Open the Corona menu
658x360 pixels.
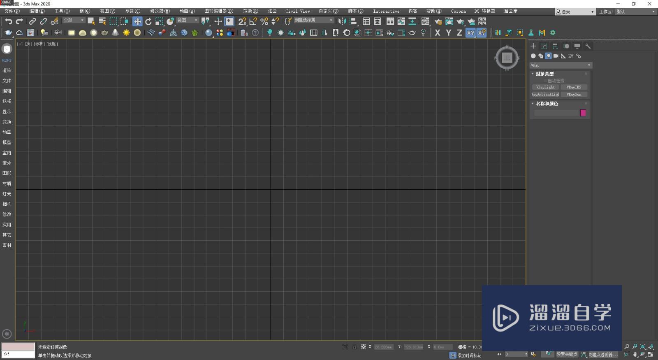[x=458, y=11]
